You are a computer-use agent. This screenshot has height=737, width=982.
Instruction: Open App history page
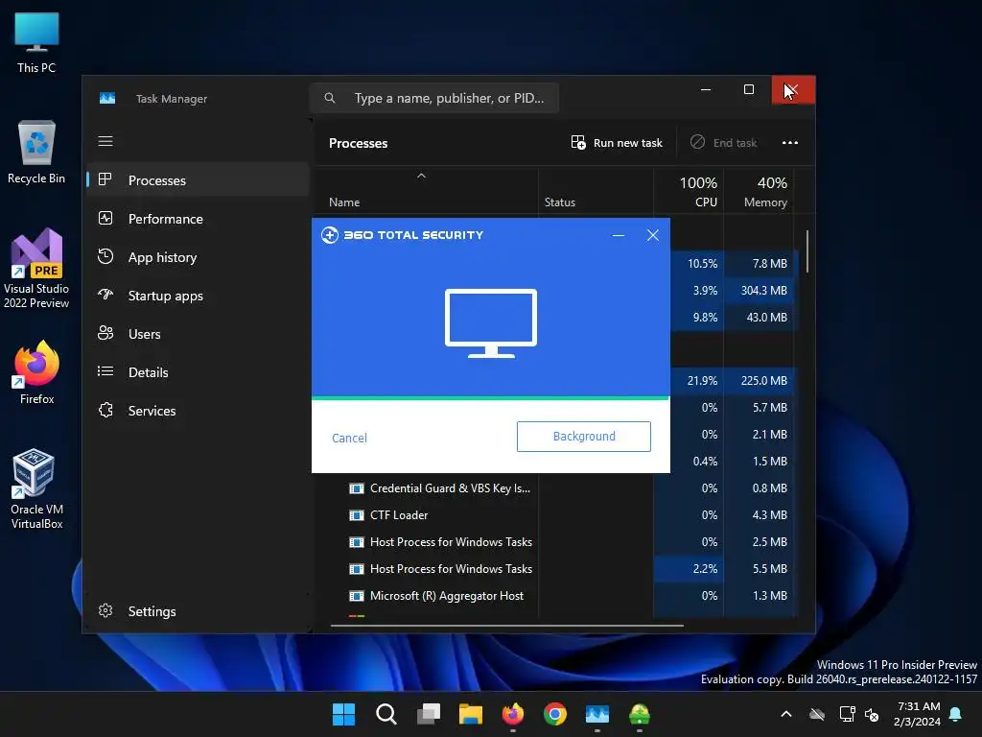point(198,257)
